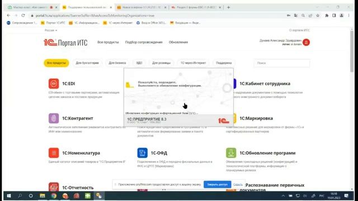Viewport: 358px width, 201px height.
Task: Open the active 1C application in taskbar
Action: click(99, 196)
